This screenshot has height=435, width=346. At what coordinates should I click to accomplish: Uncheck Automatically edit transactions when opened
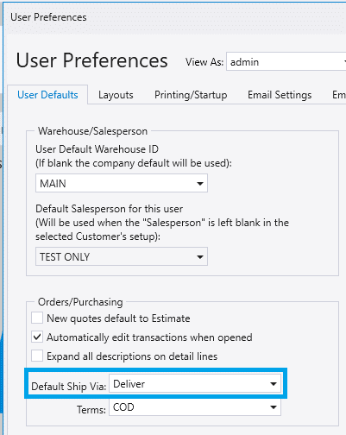coord(37,337)
